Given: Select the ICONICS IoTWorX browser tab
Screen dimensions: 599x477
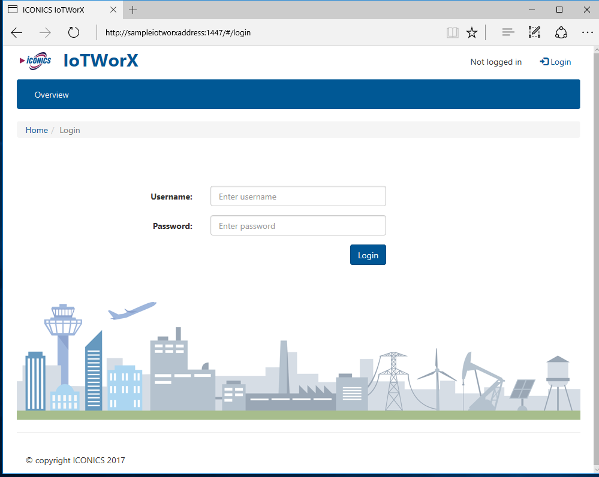Looking at the screenshot, I should 54,10.
